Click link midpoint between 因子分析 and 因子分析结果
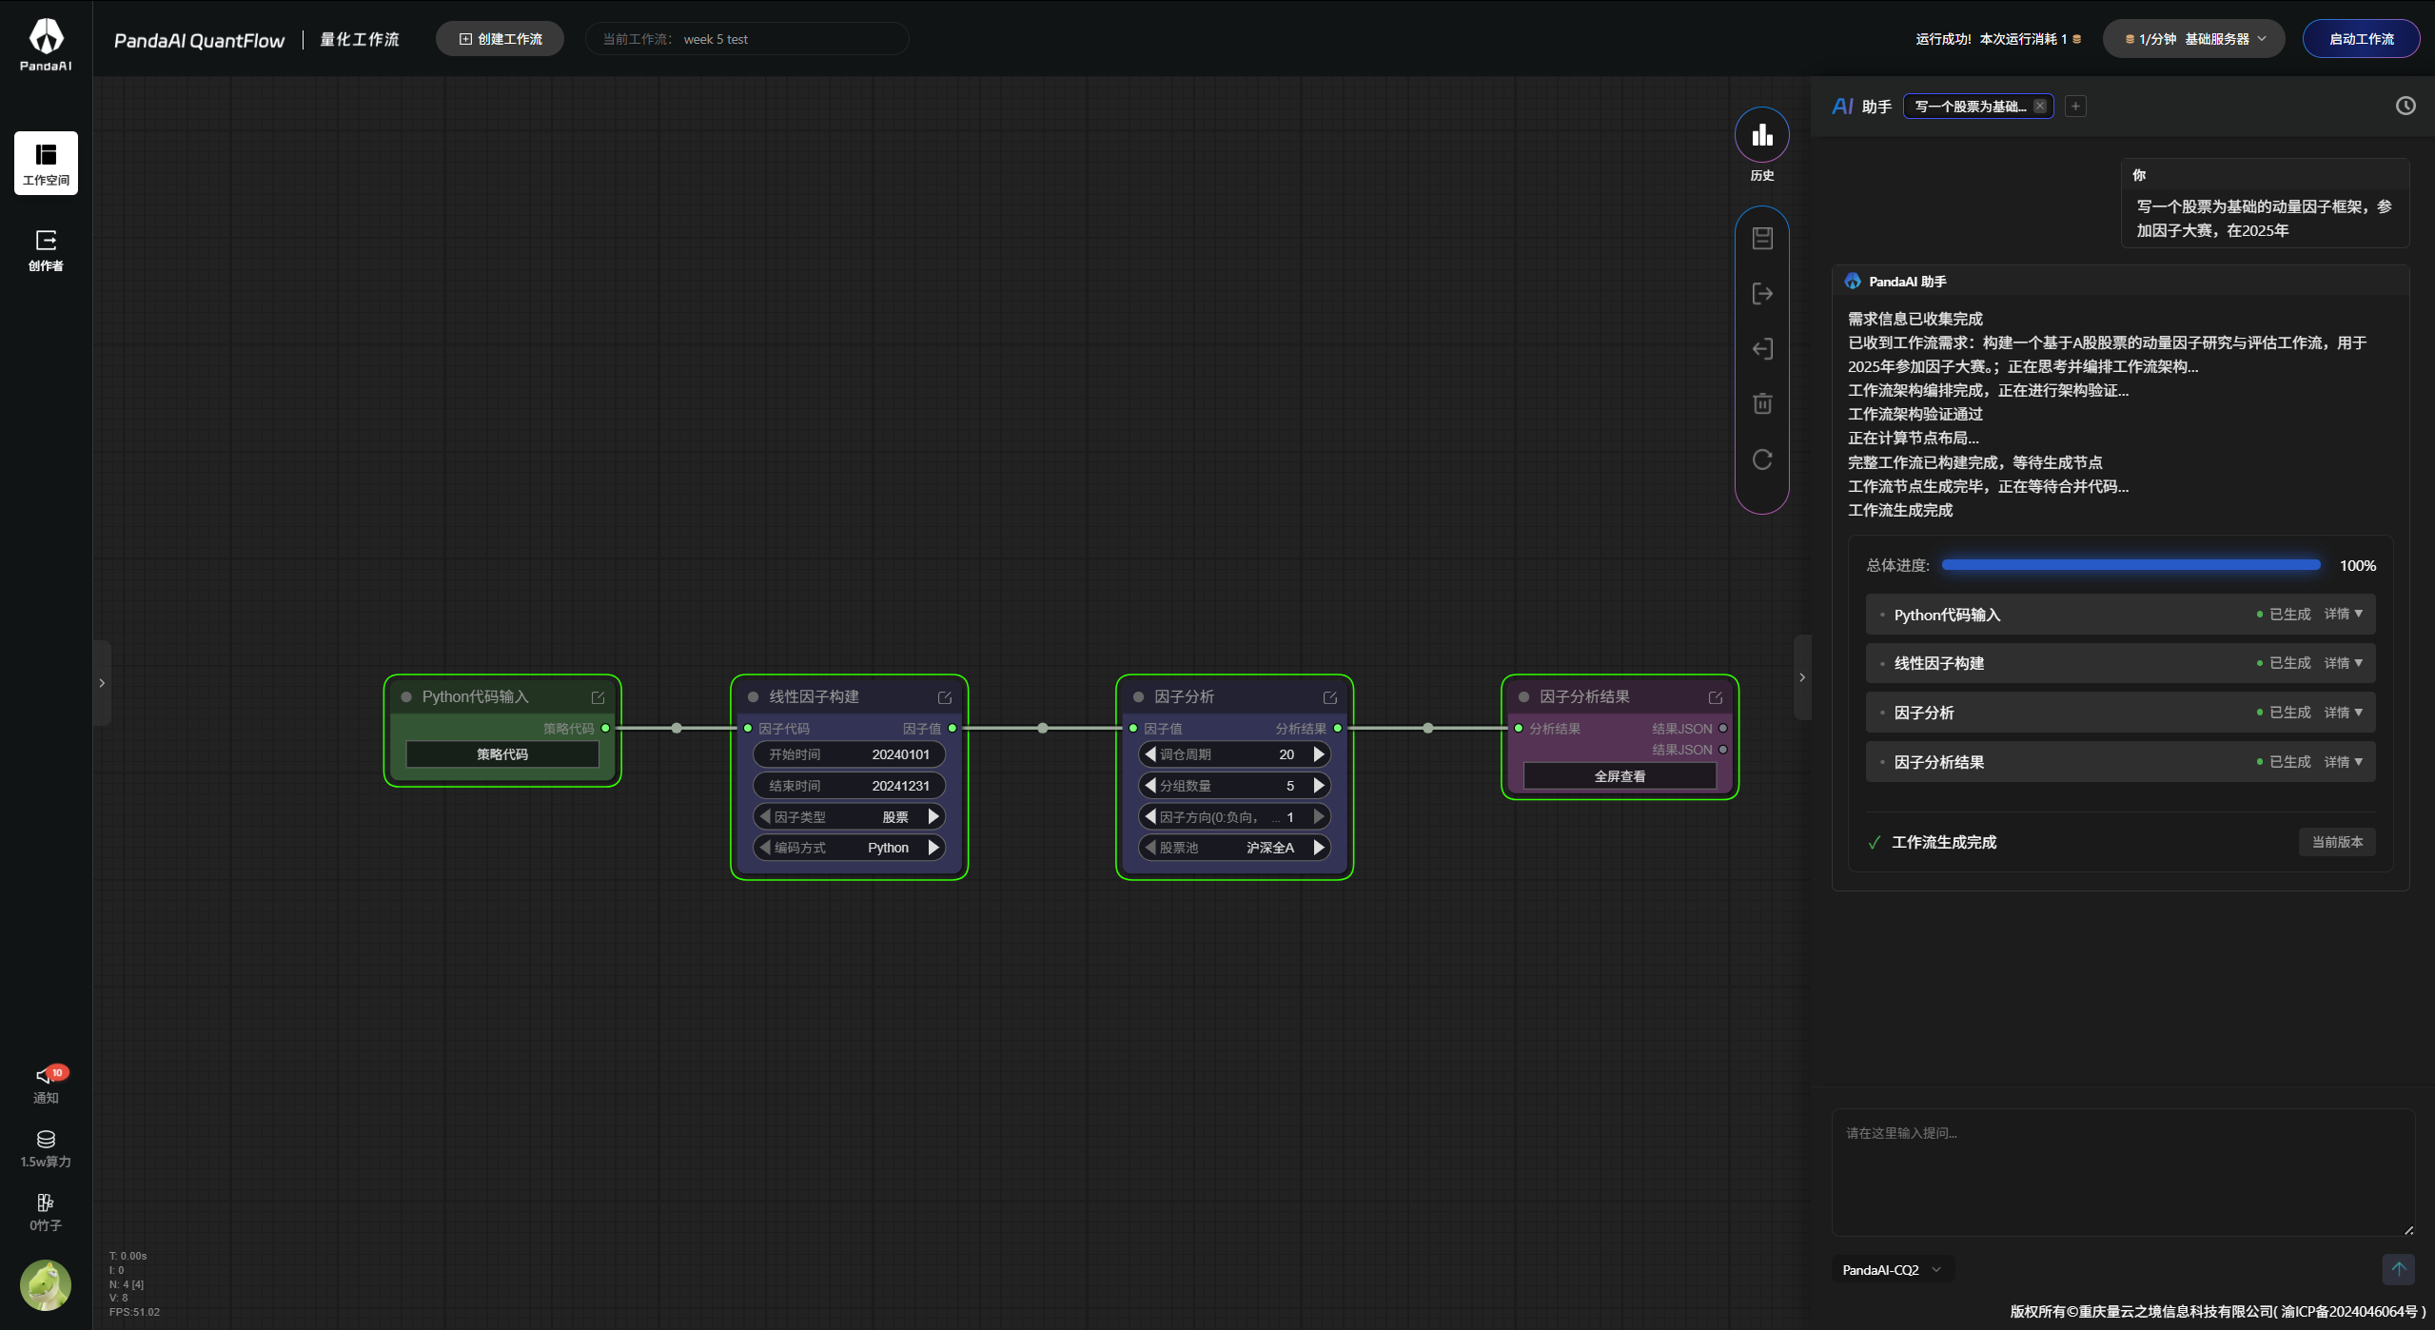Image resolution: width=2435 pixels, height=1330 pixels. [1428, 729]
